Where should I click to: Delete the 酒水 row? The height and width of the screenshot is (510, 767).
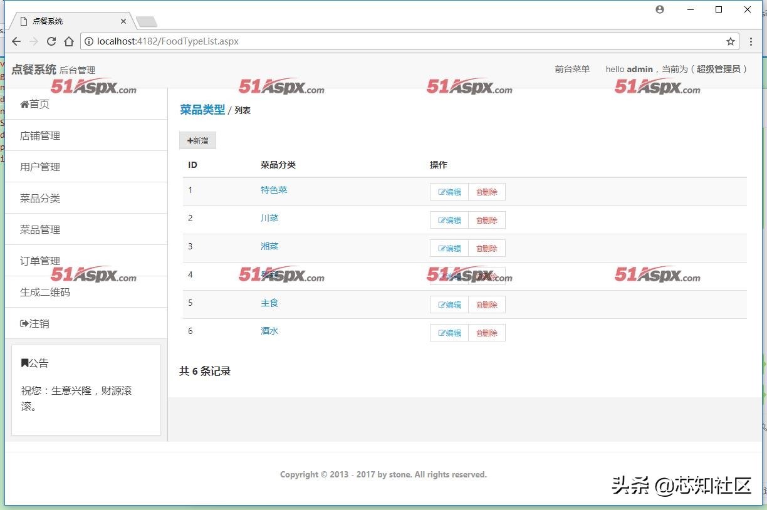(487, 333)
